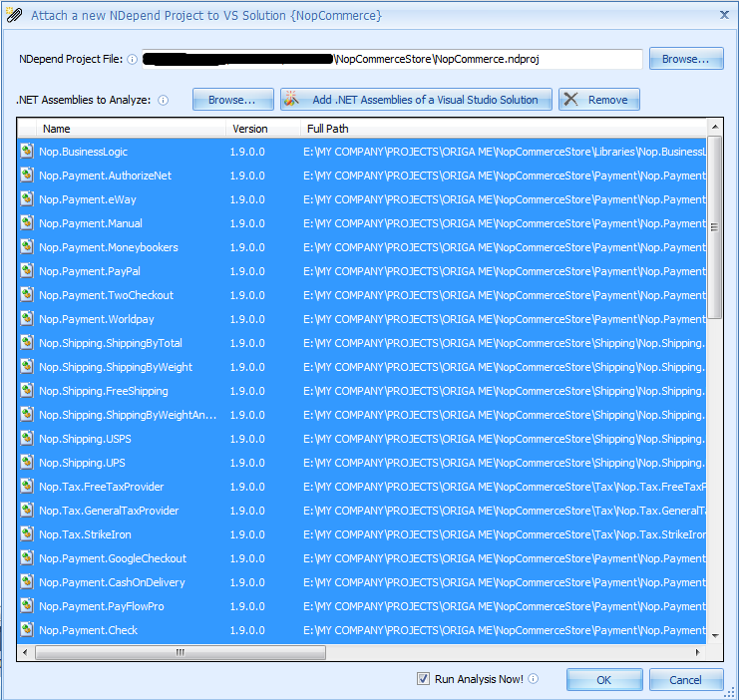Click the Nop.Shipping.FreeShipping assembly icon

pos(27,391)
